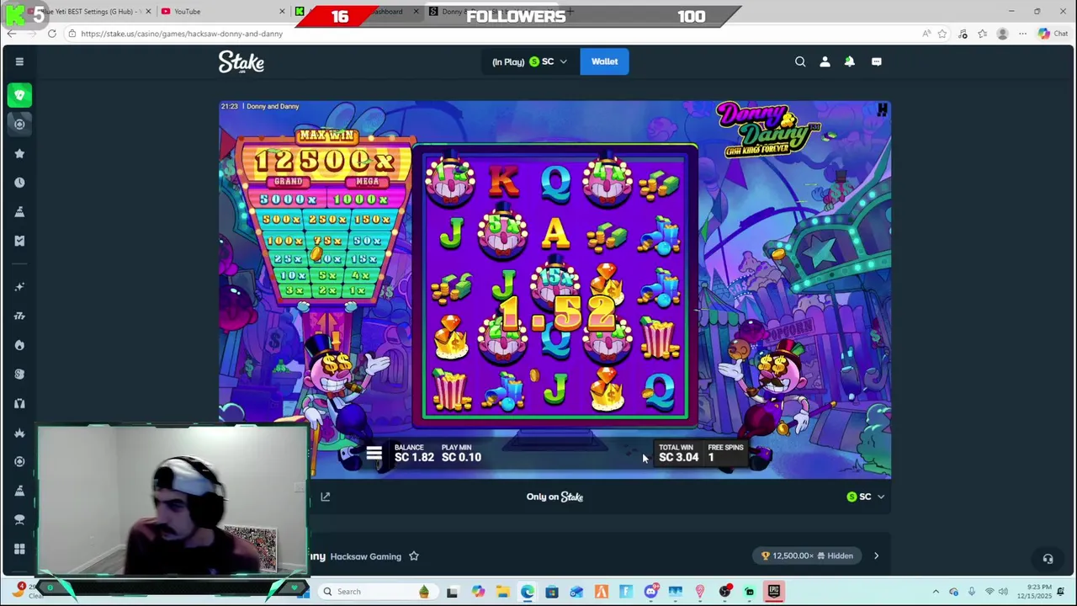Go back with the browser back arrow
Viewport: 1077px width, 606px height.
coord(12,34)
